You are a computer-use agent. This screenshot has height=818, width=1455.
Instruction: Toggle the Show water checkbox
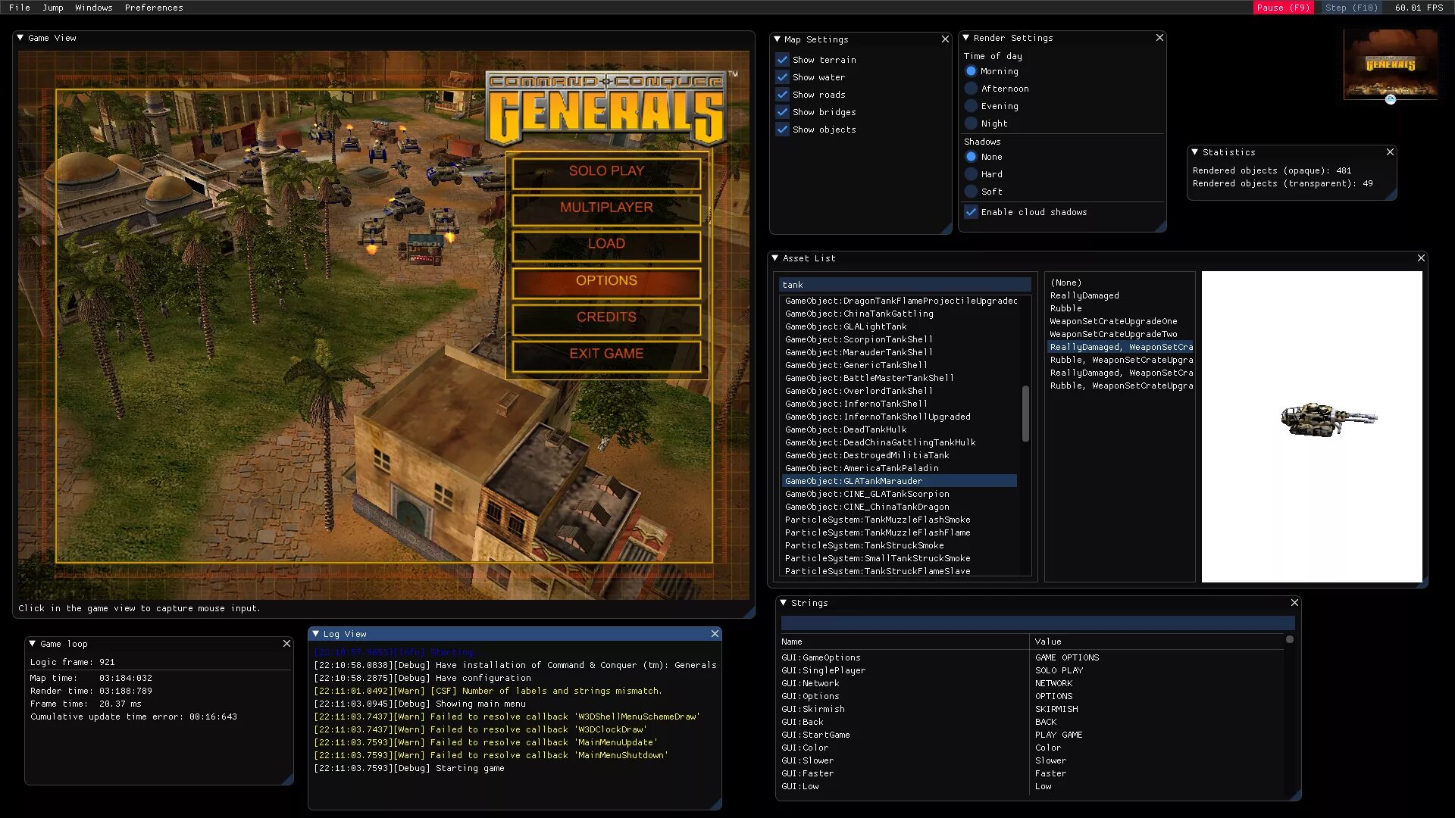click(x=783, y=77)
